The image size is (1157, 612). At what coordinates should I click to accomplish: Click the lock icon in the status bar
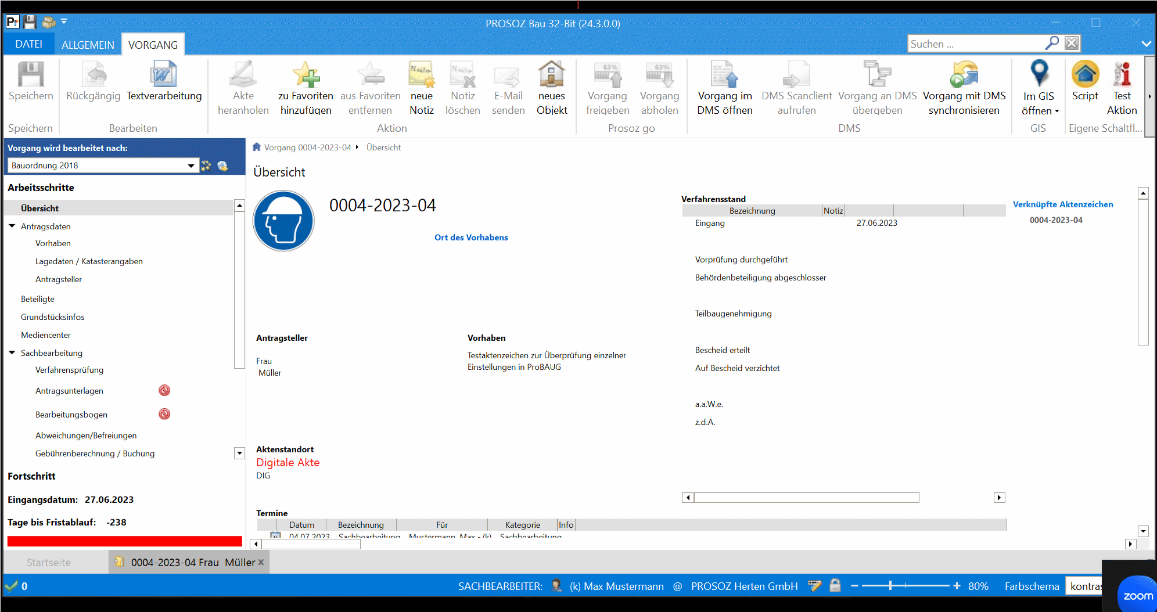835,585
